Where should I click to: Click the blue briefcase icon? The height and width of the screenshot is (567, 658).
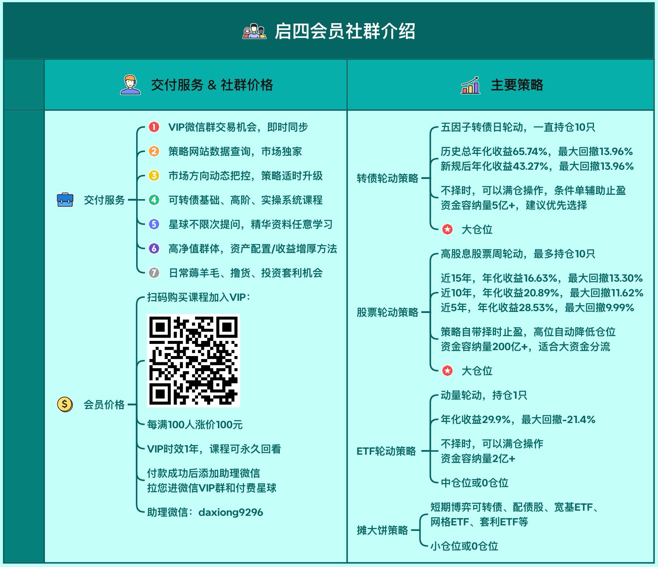pos(65,200)
